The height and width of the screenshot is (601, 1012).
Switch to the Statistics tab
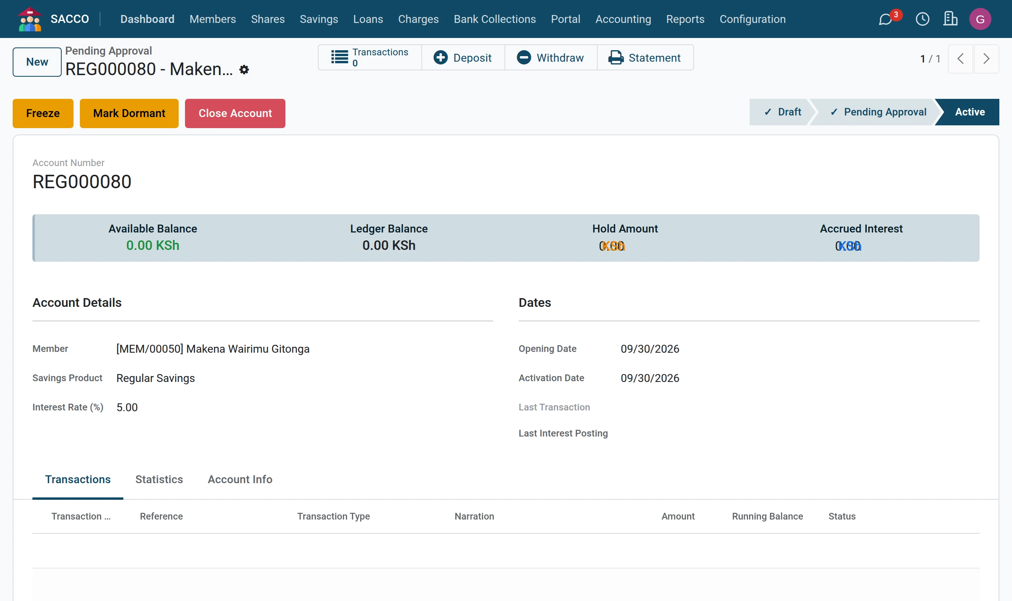(159, 480)
